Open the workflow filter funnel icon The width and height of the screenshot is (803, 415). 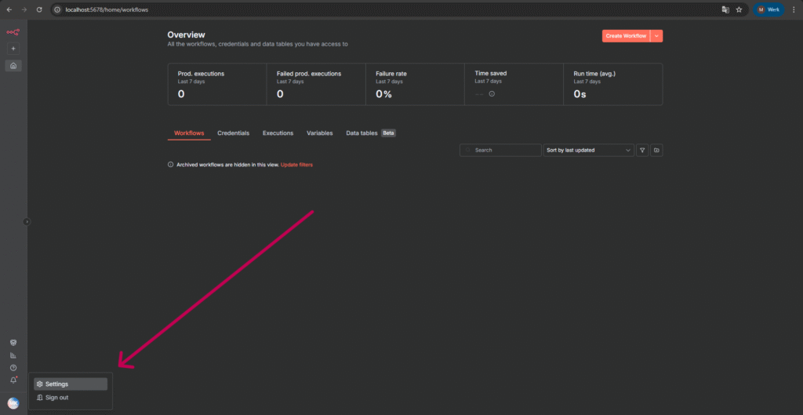coord(642,150)
